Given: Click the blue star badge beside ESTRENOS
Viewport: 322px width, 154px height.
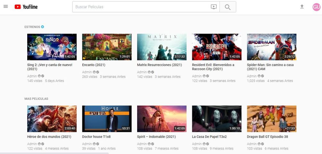Looking at the screenshot, I should [x=43, y=27].
